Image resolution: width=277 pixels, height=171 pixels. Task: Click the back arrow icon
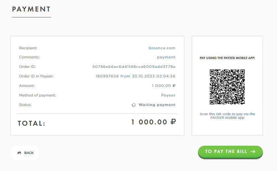pyautogui.click(x=20, y=153)
